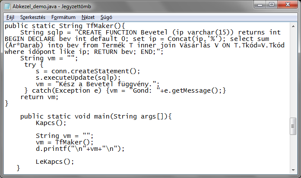Screen dimensions: 301x178
Task: Open the Nézet menu
Action: click(88, 17)
